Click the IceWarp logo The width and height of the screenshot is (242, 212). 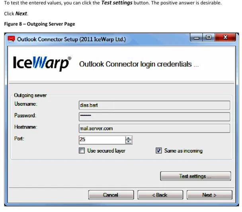(42, 63)
